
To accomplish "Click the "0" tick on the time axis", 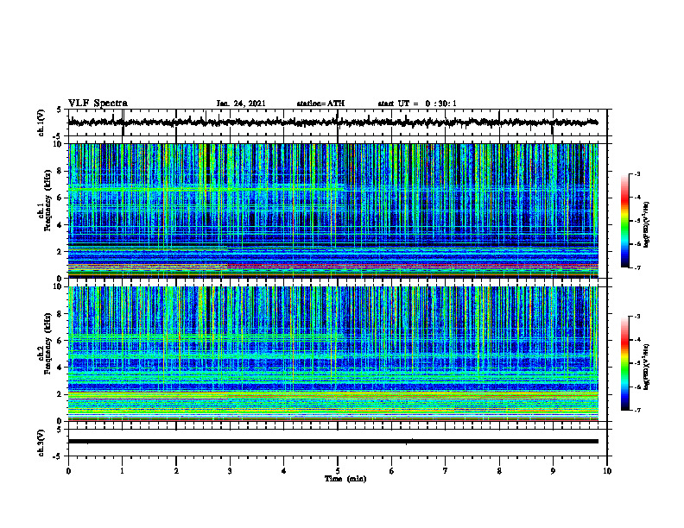I will point(68,471).
